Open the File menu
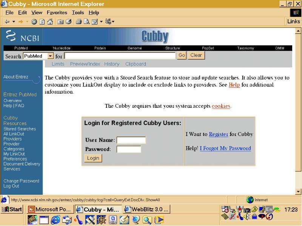Viewport: 302px width, 226px height. (x=9, y=13)
